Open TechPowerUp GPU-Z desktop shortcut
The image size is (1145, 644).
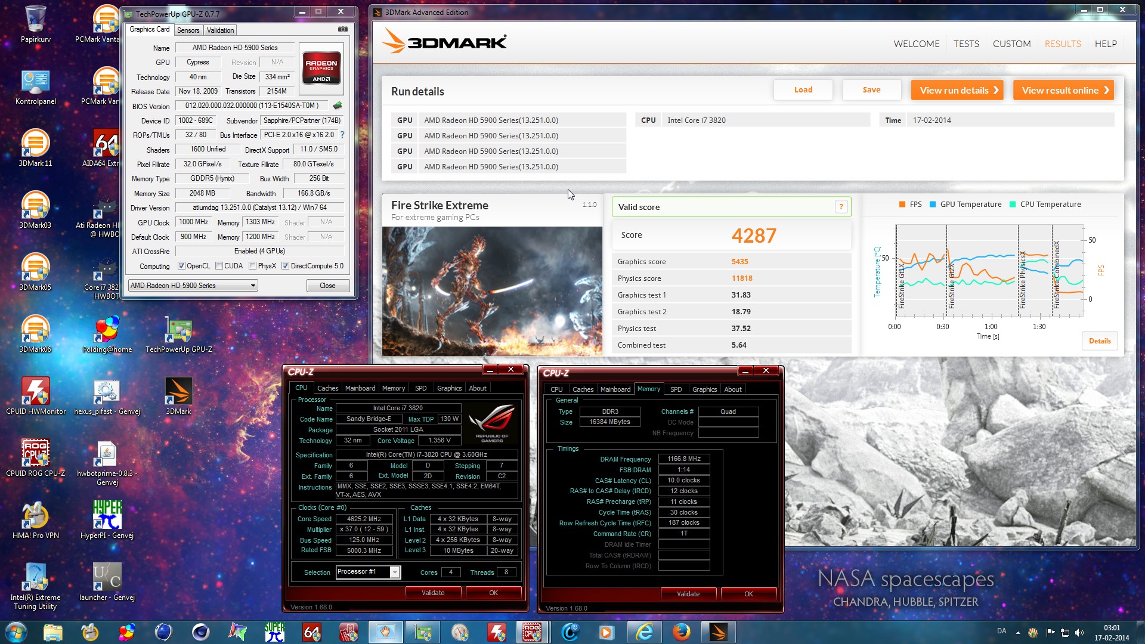[x=179, y=335]
